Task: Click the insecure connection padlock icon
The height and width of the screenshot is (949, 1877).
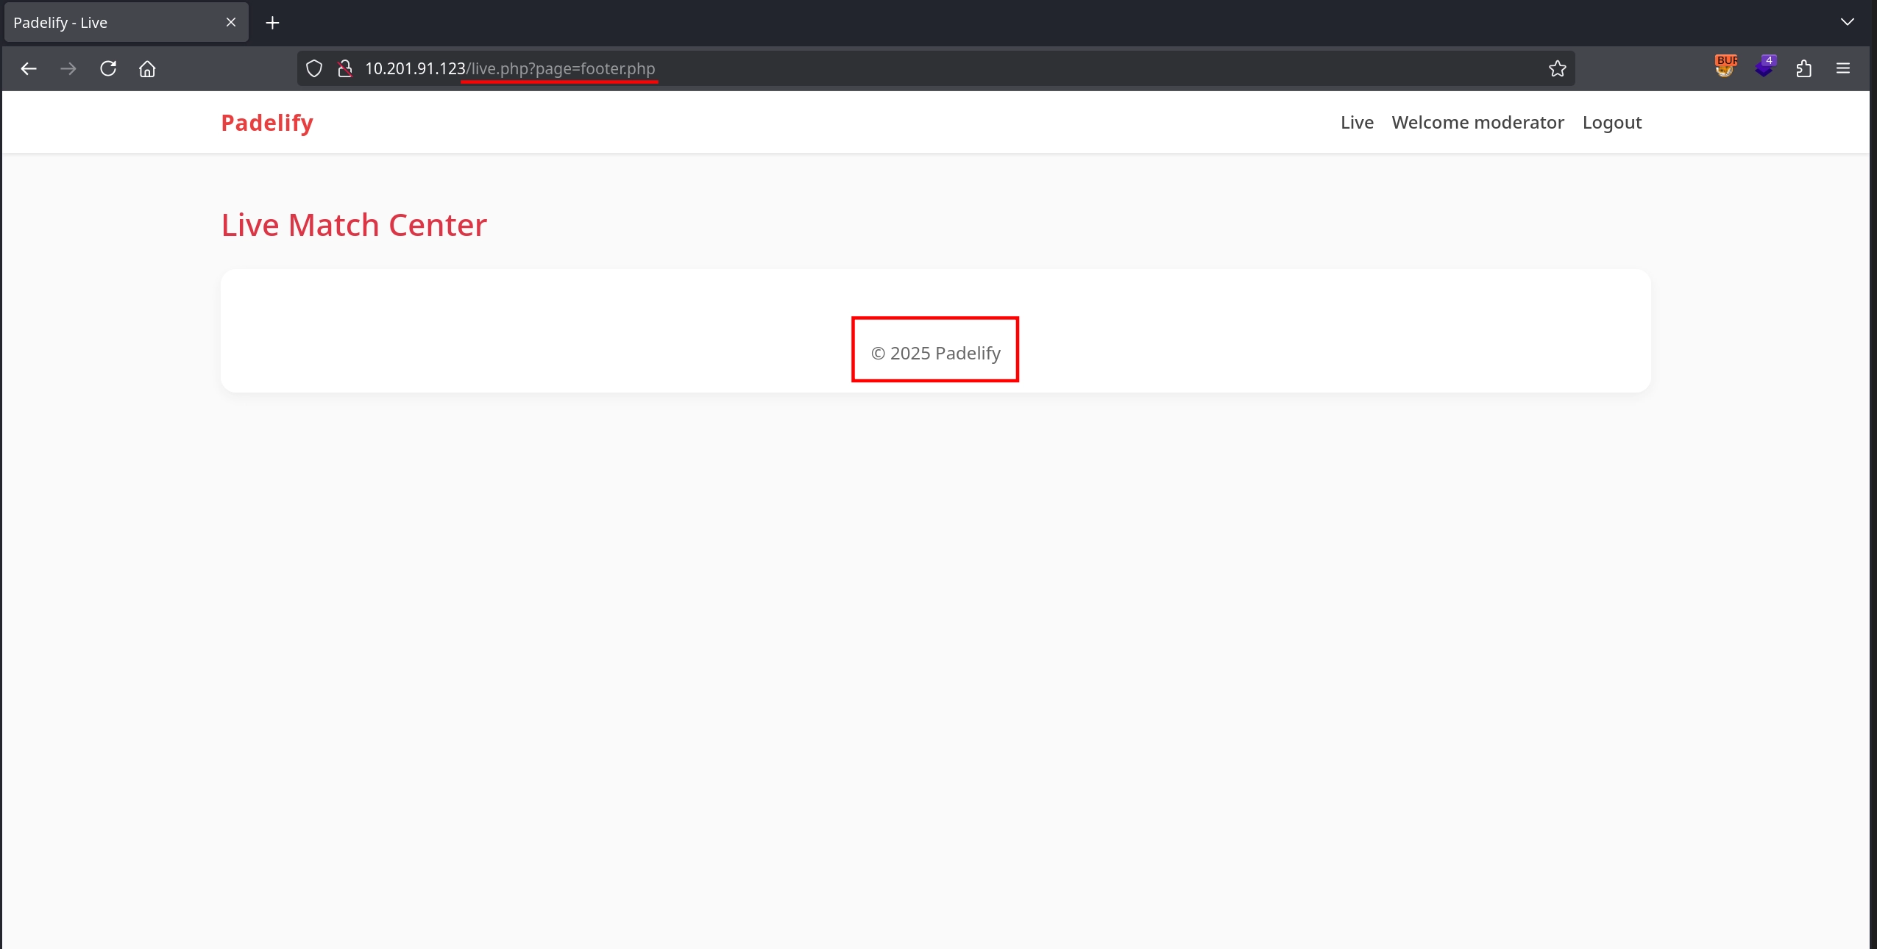Action: click(x=344, y=68)
